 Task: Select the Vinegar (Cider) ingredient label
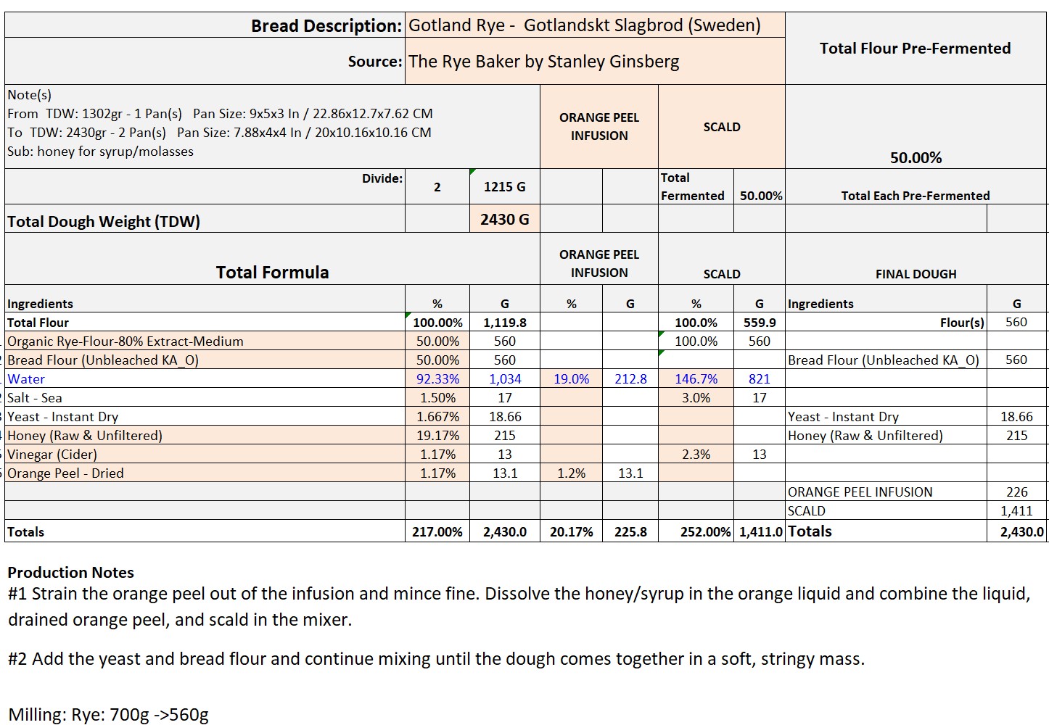tap(52, 455)
